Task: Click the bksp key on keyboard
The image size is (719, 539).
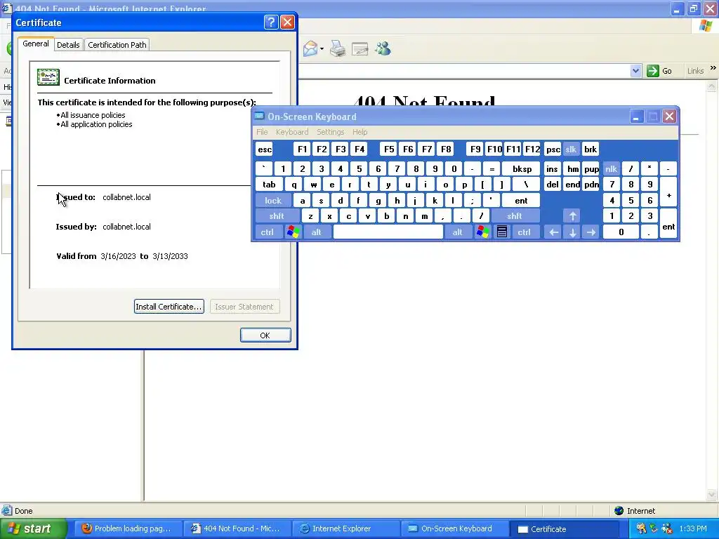Action: [522, 168]
